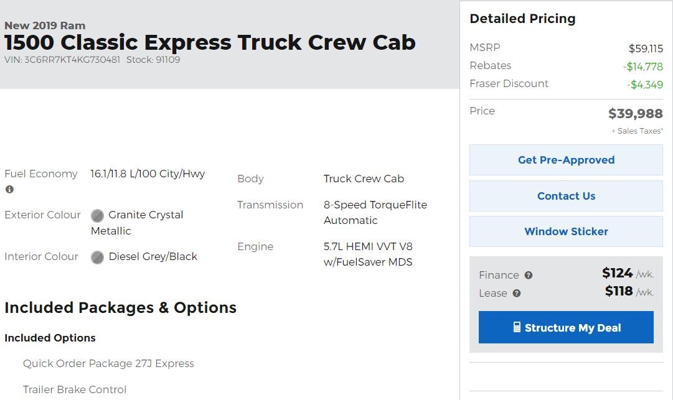Click the Included Packages & Options heading

[x=120, y=308]
